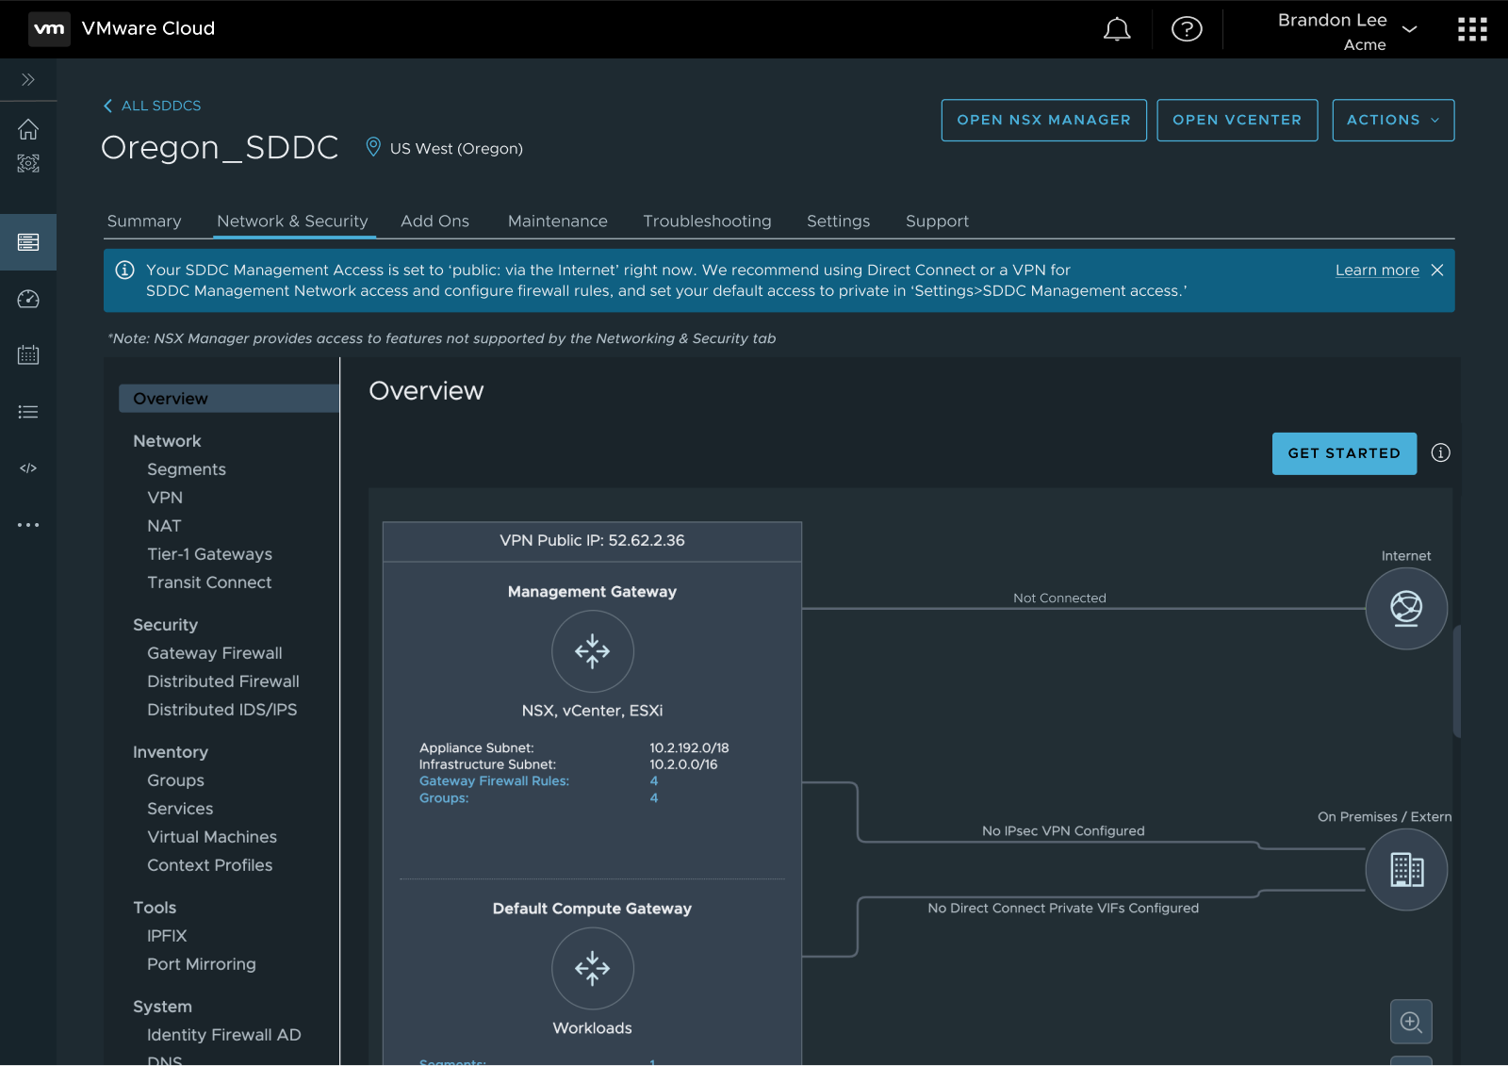Open the list view sidebar icon
The height and width of the screenshot is (1066, 1508).
(28, 412)
